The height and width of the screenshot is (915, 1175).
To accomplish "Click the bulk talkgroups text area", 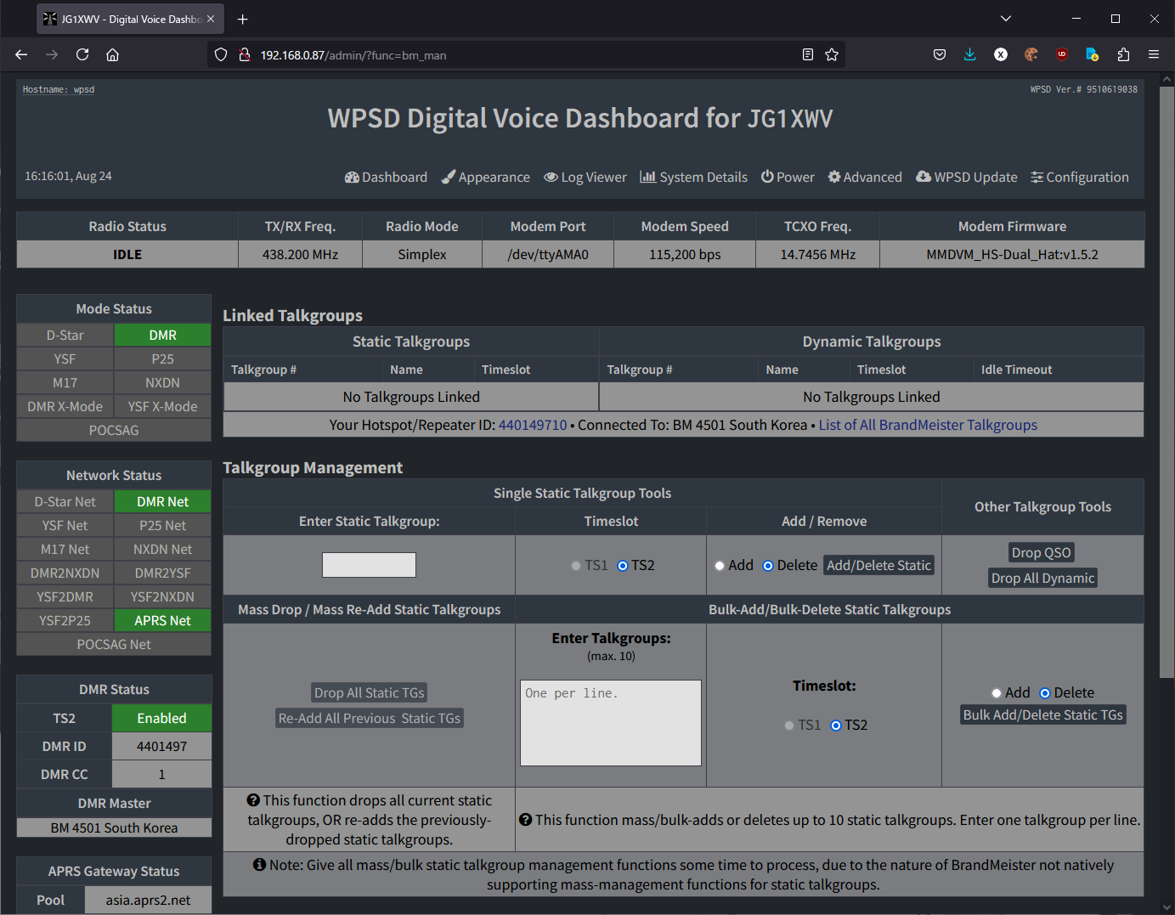I will coord(611,723).
